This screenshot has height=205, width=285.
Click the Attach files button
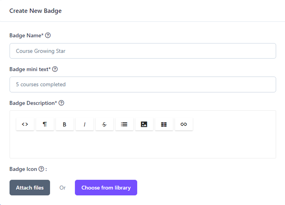(x=30, y=188)
